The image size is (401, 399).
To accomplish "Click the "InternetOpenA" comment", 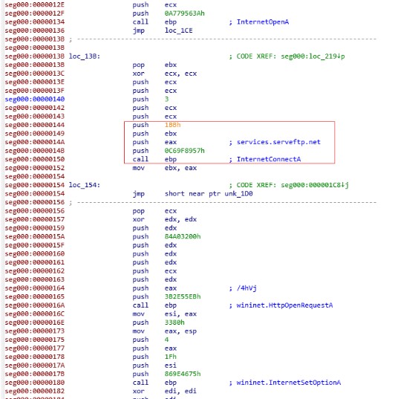I will [263, 22].
